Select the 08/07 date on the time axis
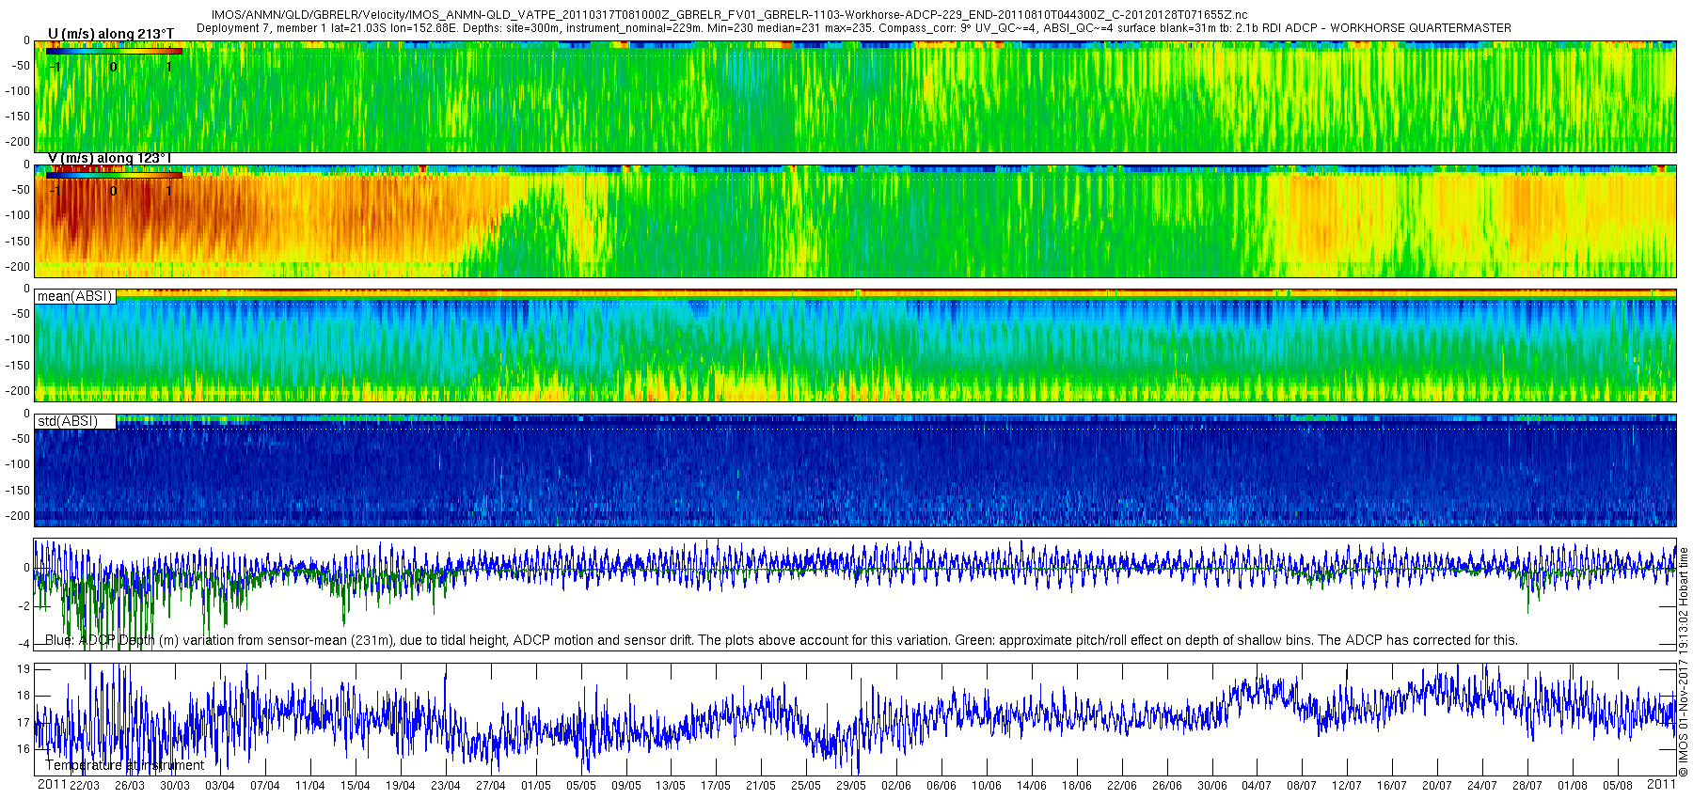The height and width of the screenshot is (799, 1693). (x=1302, y=786)
